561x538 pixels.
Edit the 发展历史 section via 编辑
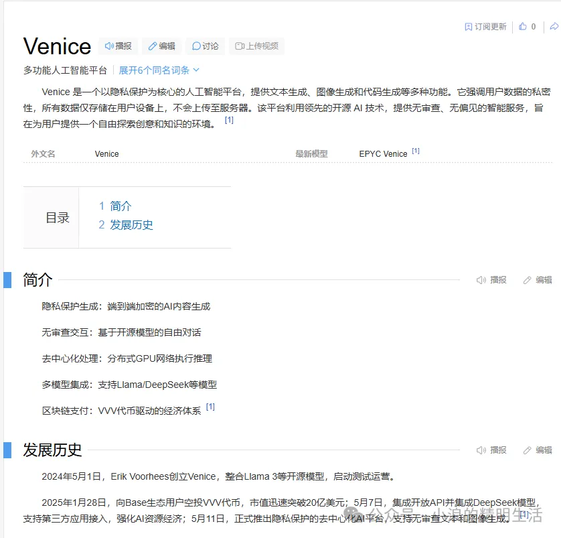538,450
